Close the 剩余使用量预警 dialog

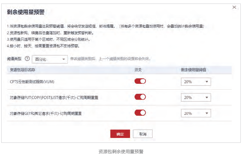pos(234,7)
